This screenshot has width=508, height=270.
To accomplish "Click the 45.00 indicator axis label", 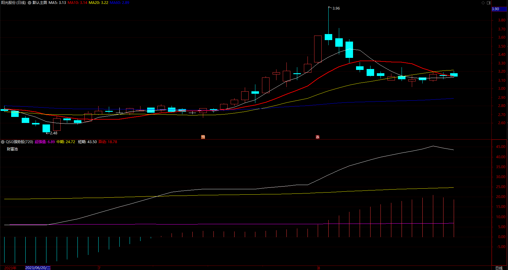I will tap(501, 147).
